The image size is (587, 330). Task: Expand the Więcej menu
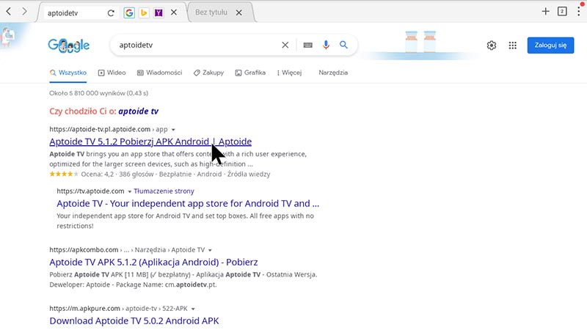pos(289,73)
